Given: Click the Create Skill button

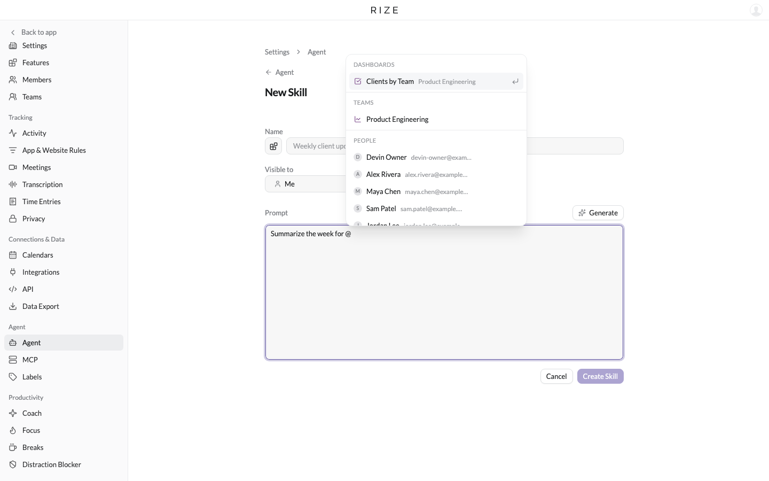Looking at the screenshot, I should click(600, 376).
